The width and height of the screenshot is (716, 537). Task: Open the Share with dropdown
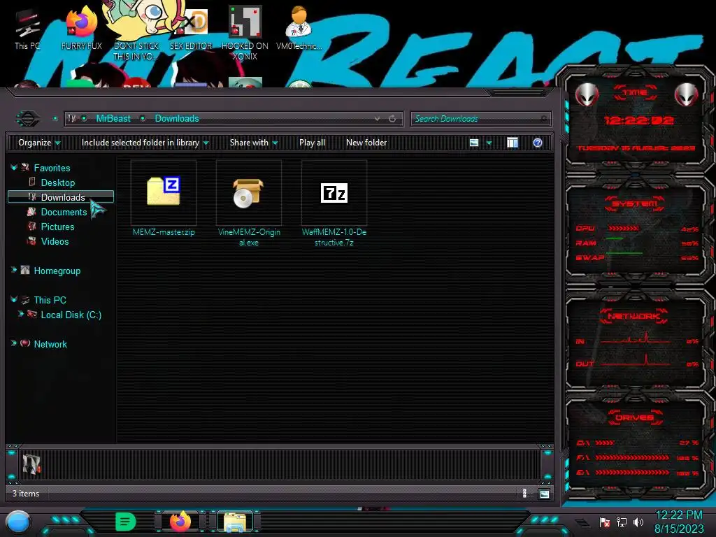pos(254,143)
